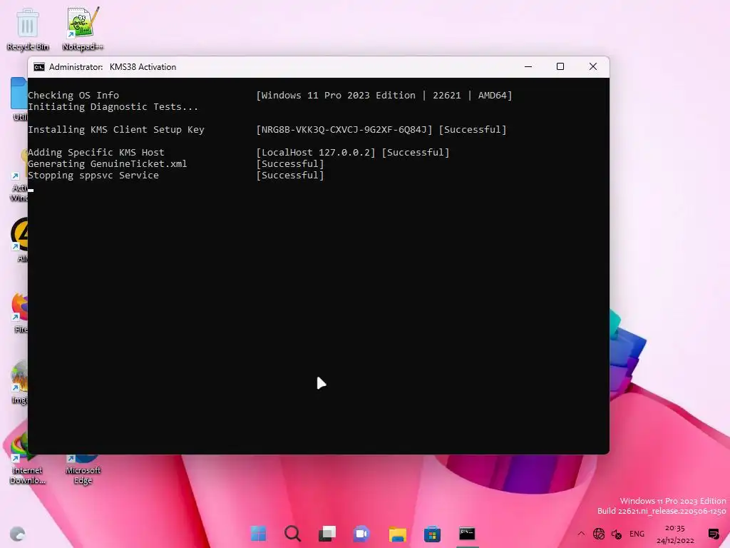Minimize the KMS38 Activation window
The image size is (730, 548).
(528, 66)
